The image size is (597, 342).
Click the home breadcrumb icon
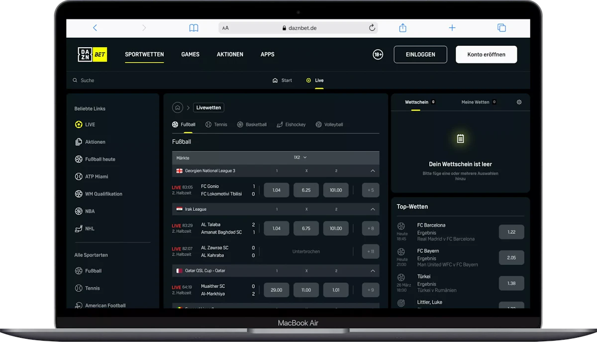point(177,108)
